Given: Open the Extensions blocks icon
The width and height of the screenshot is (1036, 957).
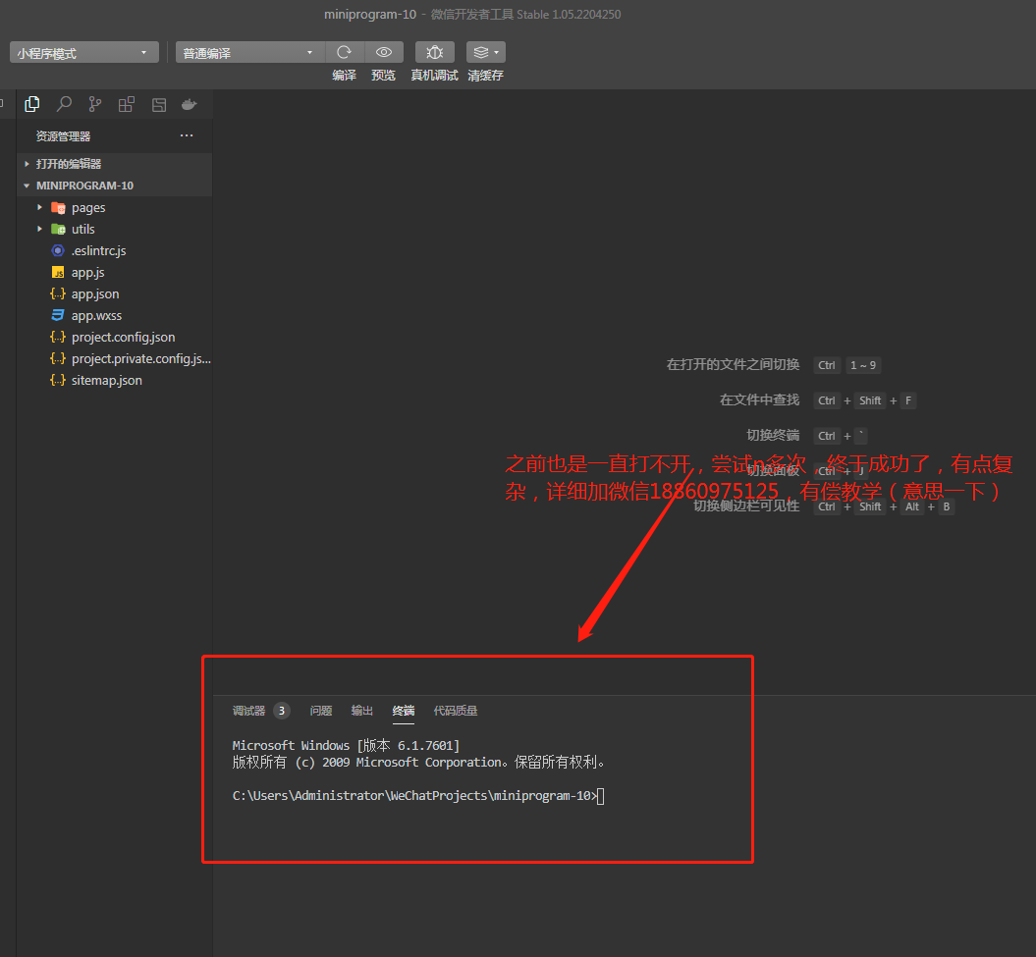Looking at the screenshot, I should pyautogui.click(x=127, y=104).
